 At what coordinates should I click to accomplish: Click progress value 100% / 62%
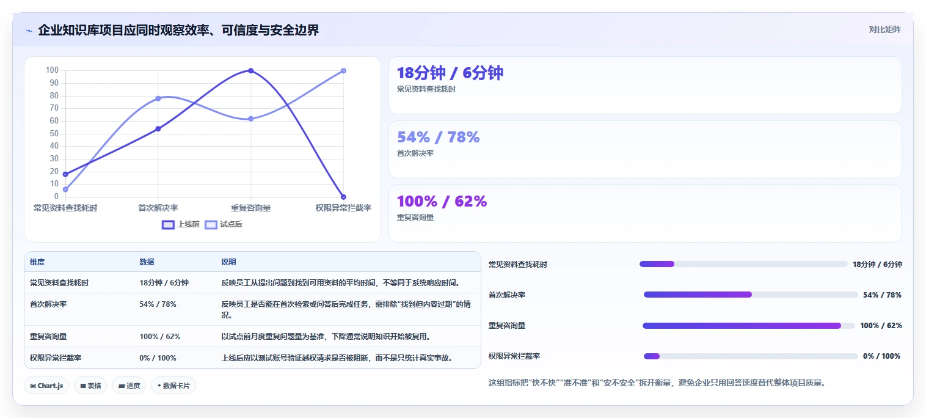[881, 326]
